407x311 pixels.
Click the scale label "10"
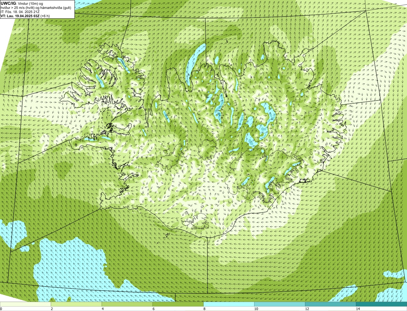[256, 309]
